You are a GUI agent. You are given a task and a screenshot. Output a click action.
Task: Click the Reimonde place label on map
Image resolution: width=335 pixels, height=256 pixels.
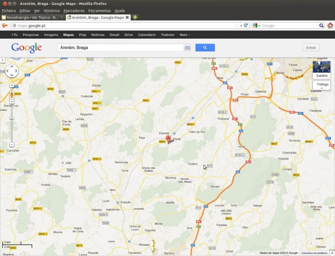(x=121, y=162)
